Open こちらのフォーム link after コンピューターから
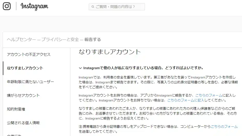Screen dimensions: 242x136 [224, 126]
